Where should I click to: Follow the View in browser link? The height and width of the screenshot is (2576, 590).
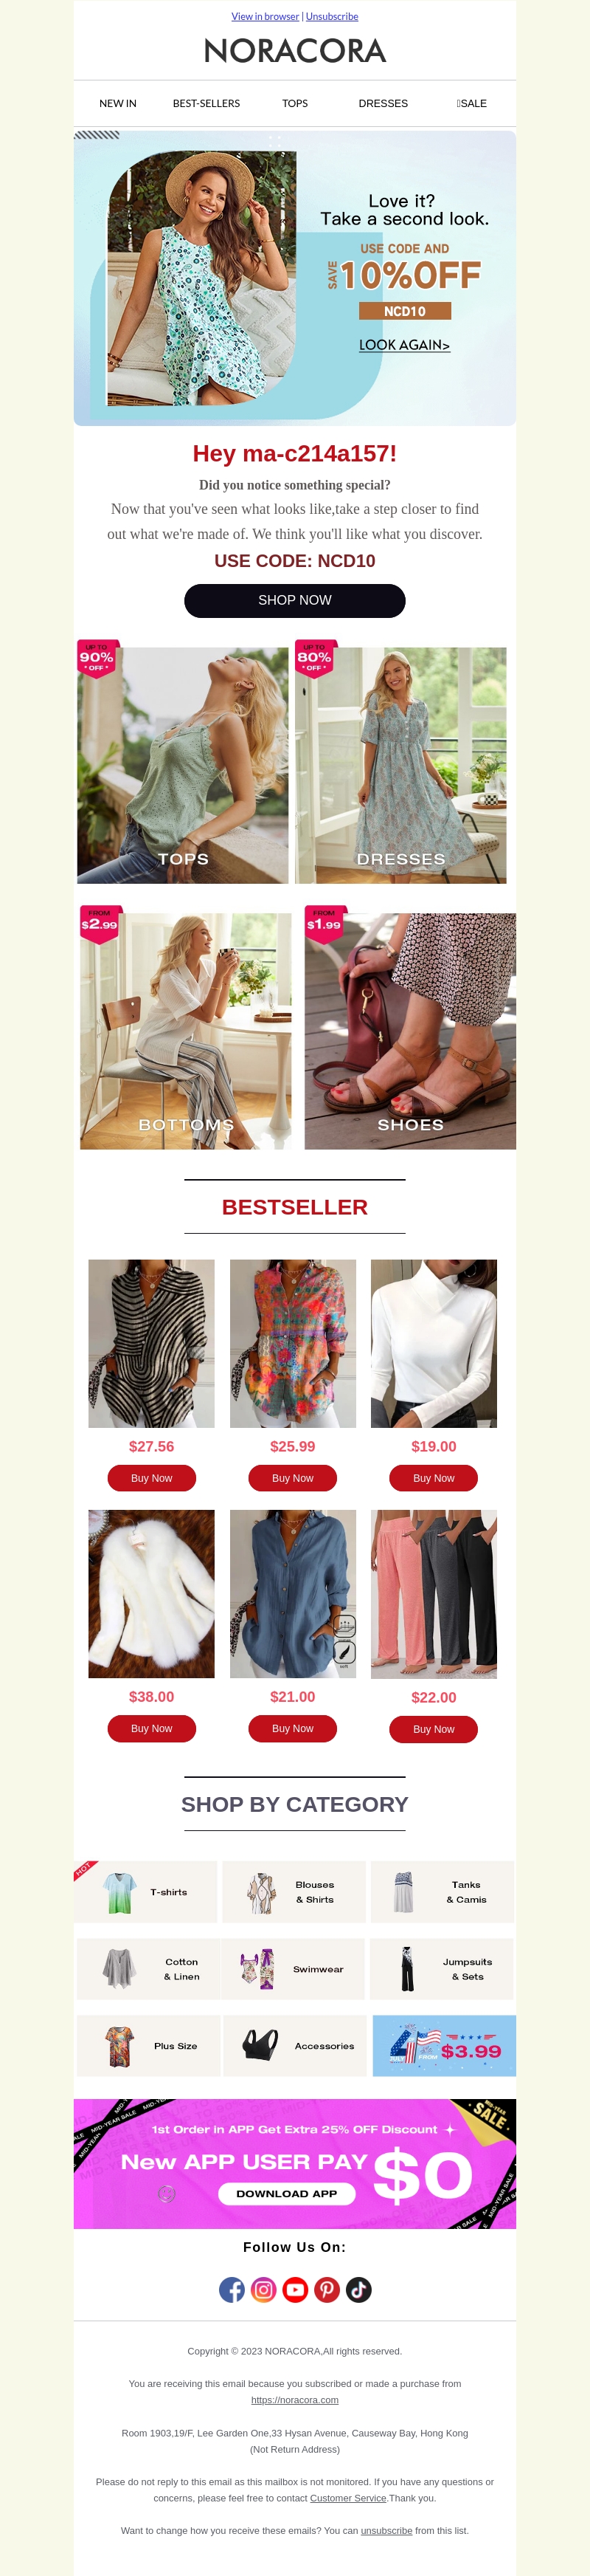pyautogui.click(x=265, y=16)
